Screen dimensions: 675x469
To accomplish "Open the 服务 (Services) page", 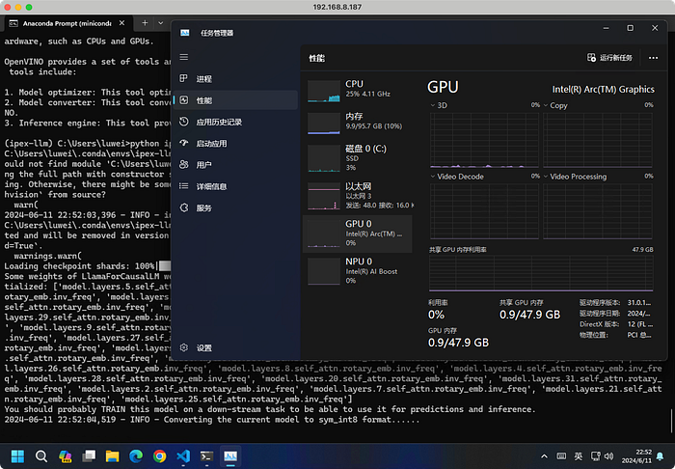I will coord(236,208).
